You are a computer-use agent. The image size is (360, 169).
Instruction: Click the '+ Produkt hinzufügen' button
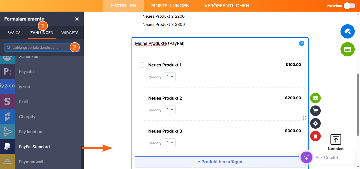220,161
